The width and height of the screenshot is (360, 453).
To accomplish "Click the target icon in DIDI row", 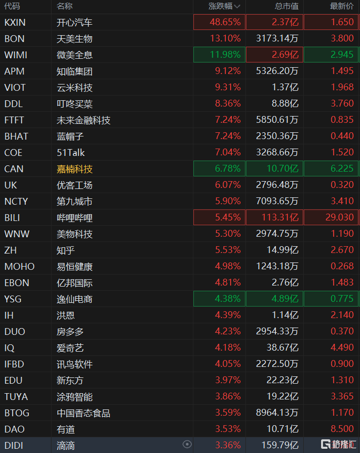I will 187,445.
